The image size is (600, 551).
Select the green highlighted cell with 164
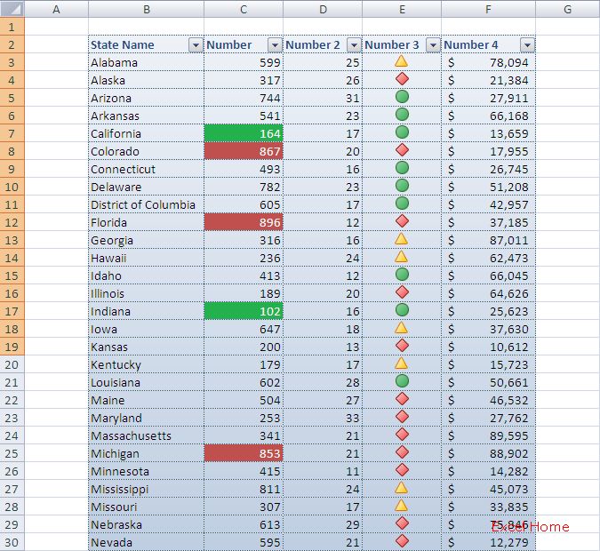(244, 133)
